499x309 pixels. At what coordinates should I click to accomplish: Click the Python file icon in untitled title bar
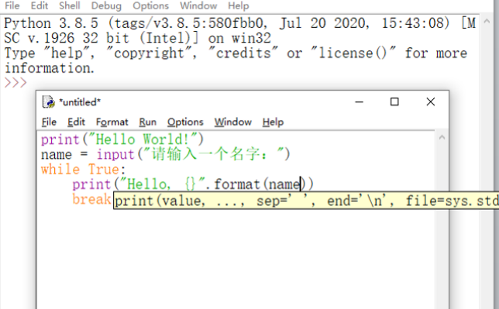[49, 102]
